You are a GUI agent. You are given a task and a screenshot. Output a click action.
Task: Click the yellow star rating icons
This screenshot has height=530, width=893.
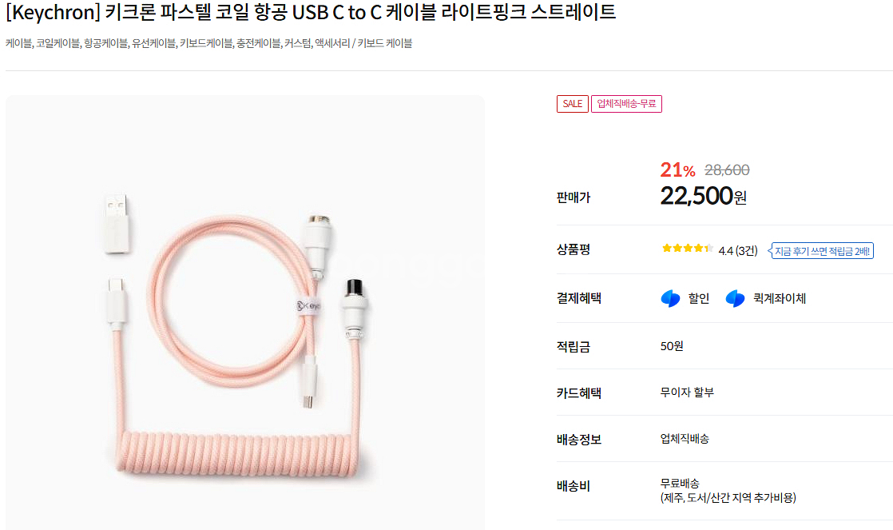click(687, 249)
